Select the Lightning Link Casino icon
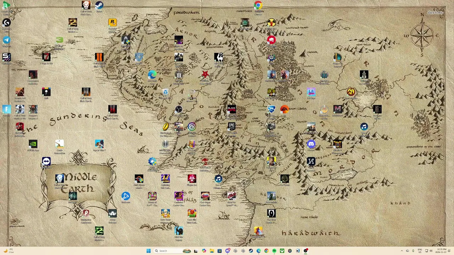The width and height of the screenshot is (454, 255). 165,178
